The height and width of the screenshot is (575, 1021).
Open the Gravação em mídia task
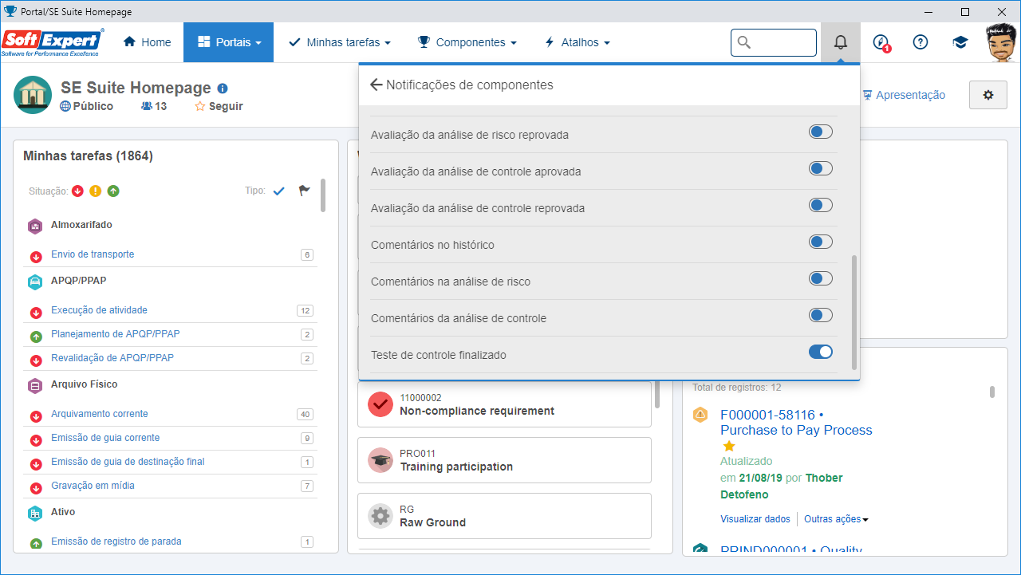[93, 486]
